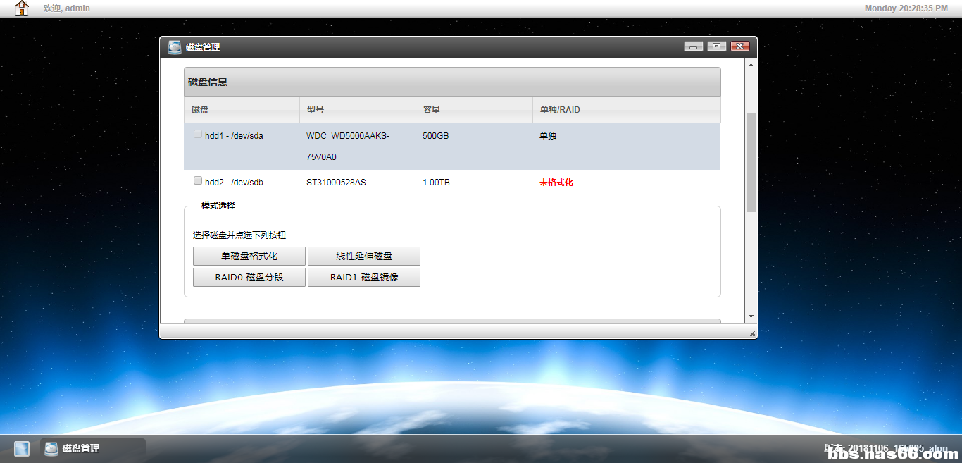Click the 单独/RAID column header
This screenshot has height=463, width=962.
click(x=625, y=110)
